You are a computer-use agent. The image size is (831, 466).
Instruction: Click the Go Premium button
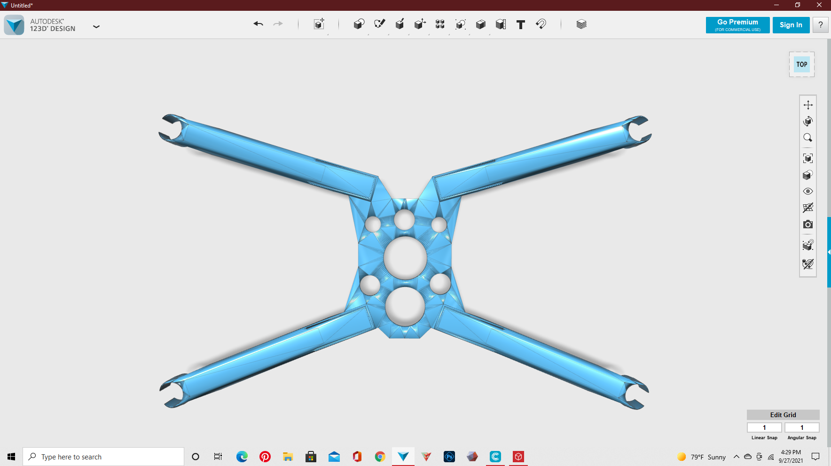click(x=737, y=25)
